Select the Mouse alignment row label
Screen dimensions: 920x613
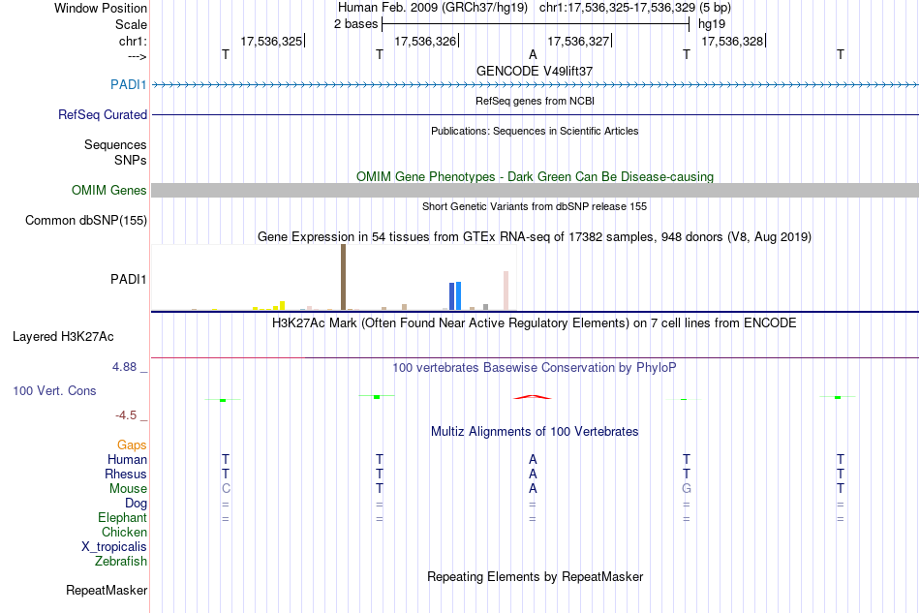pyautogui.click(x=128, y=489)
